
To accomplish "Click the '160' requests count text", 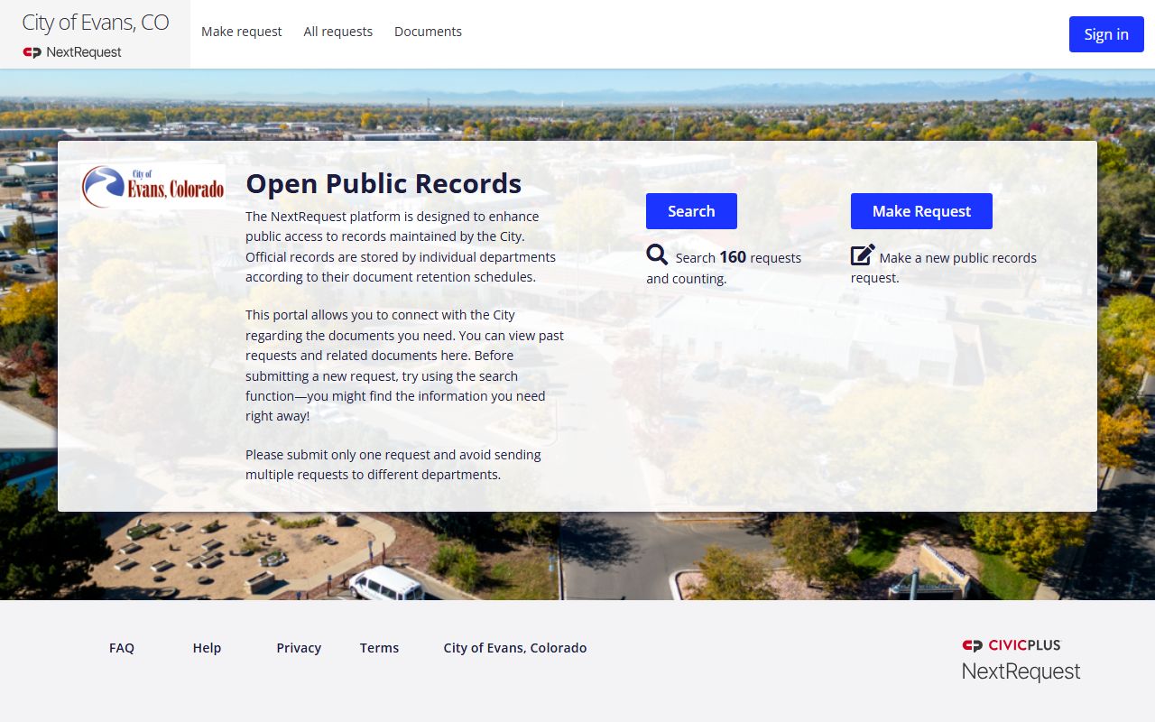I will click(x=733, y=257).
